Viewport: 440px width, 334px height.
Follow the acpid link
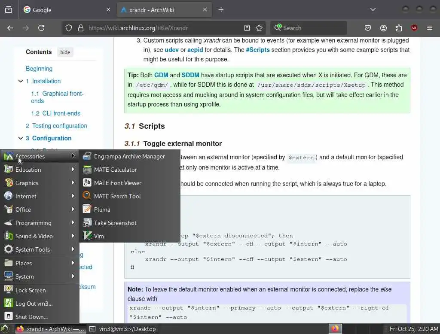tap(195, 50)
